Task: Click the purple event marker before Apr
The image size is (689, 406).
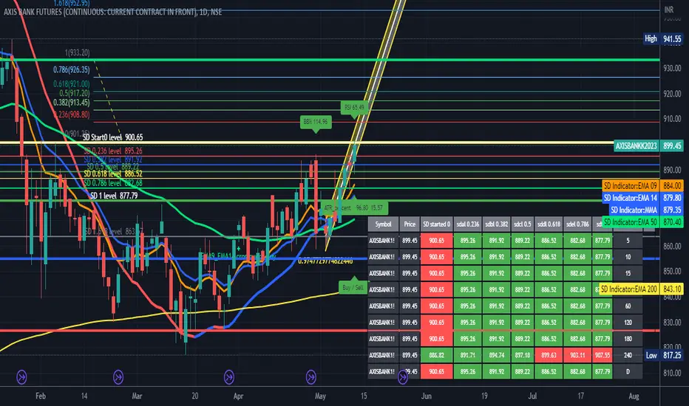Action: tap(229, 376)
